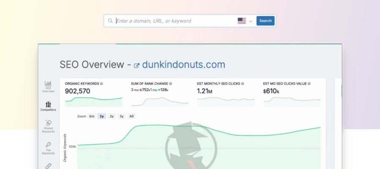This screenshot has height=169, width=380.
Task: Open Competitors in the sidebar
Action: coord(48,106)
